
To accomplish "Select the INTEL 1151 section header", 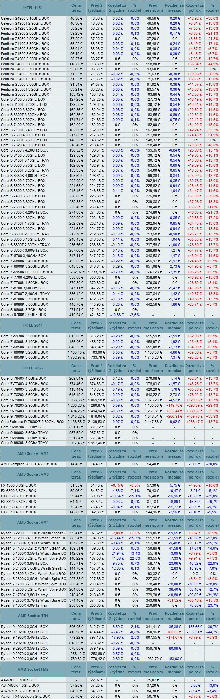I will (33, 8).
